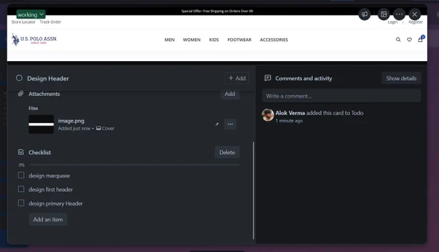Click the design first header text
The image size is (439, 252).
(x=50, y=189)
